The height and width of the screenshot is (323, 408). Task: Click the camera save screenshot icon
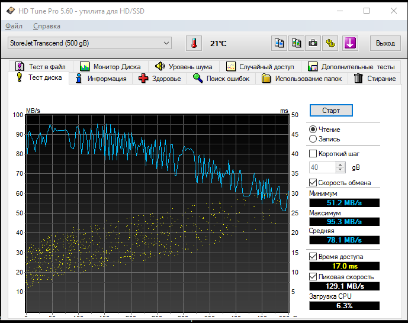[x=313, y=43]
